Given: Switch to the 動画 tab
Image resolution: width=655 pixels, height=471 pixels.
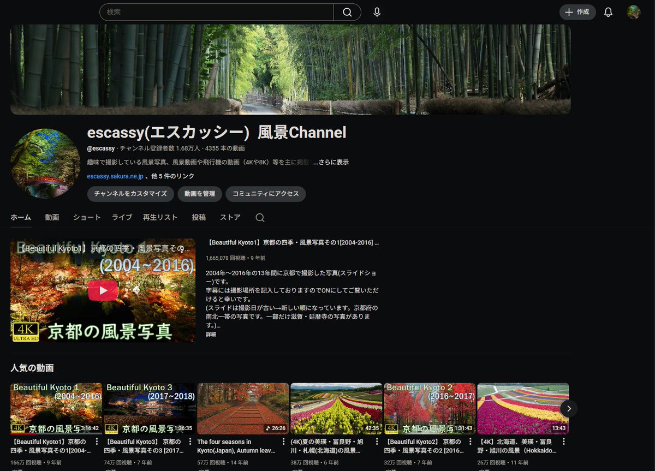Looking at the screenshot, I should point(52,217).
